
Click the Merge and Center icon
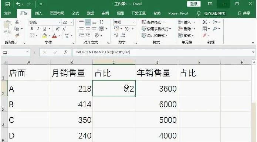[x=101, y=29]
